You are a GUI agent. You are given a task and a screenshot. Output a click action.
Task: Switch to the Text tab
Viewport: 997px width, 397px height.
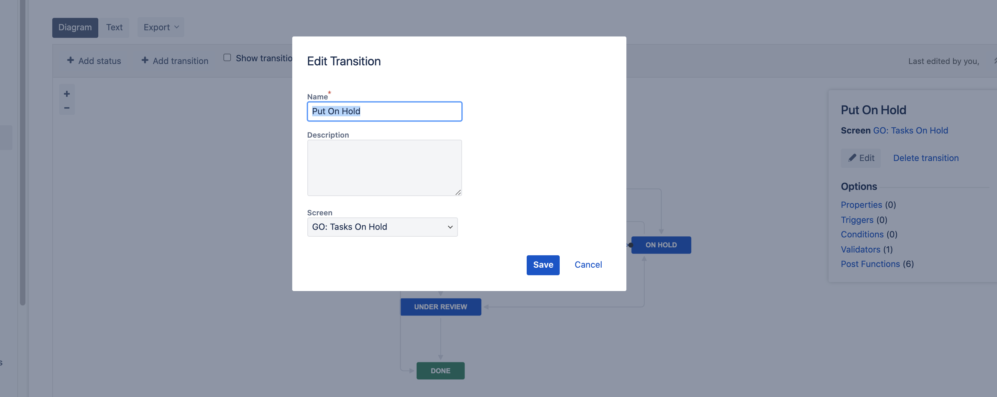click(x=114, y=28)
